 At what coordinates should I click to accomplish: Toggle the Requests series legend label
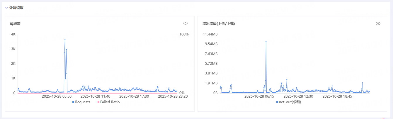pos(82,102)
